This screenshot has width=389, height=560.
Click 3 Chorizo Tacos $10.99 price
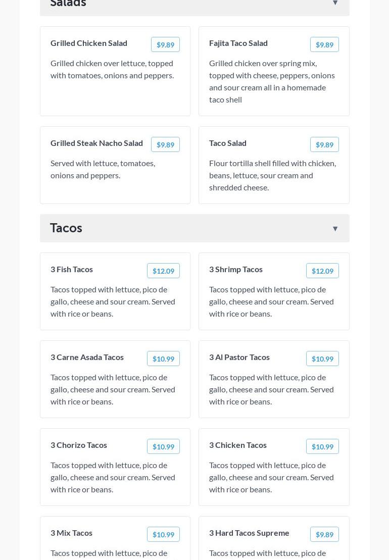point(163,447)
